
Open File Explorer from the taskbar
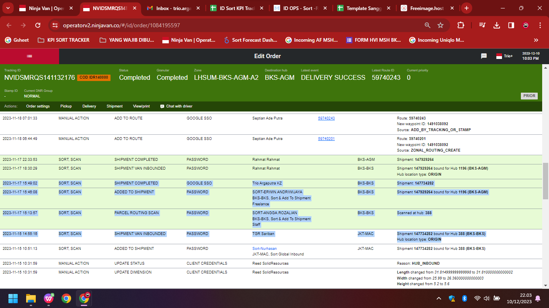coord(31,298)
